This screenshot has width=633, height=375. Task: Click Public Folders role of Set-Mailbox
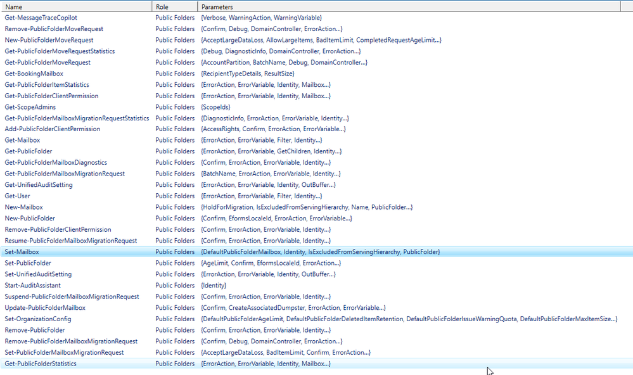pyautogui.click(x=175, y=252)
